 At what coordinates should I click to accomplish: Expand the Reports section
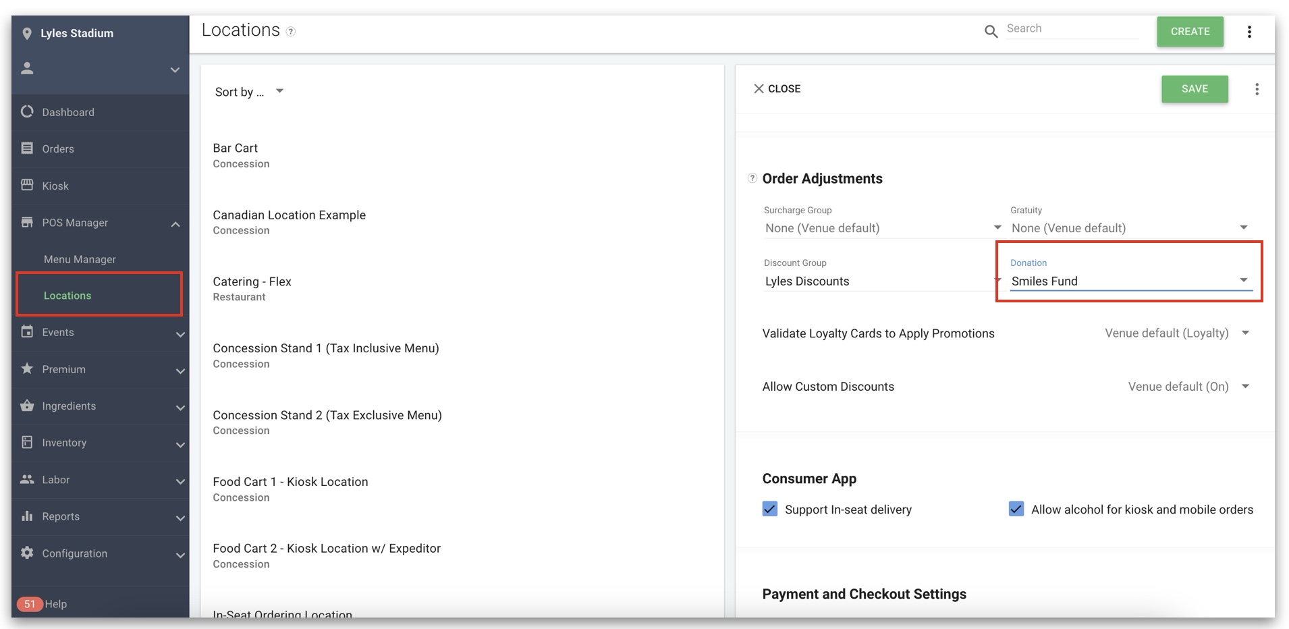click(180, 518)
